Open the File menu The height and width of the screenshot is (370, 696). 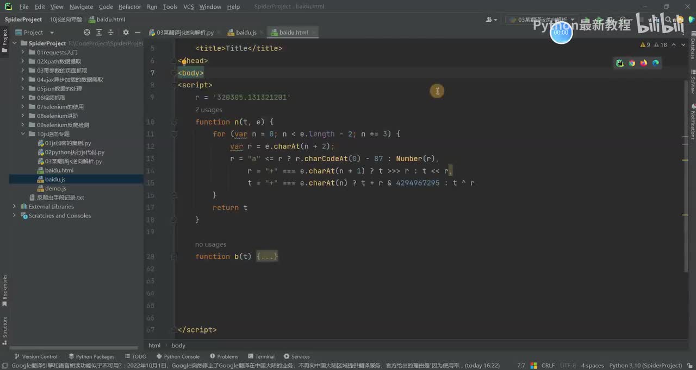coord(24,7)
